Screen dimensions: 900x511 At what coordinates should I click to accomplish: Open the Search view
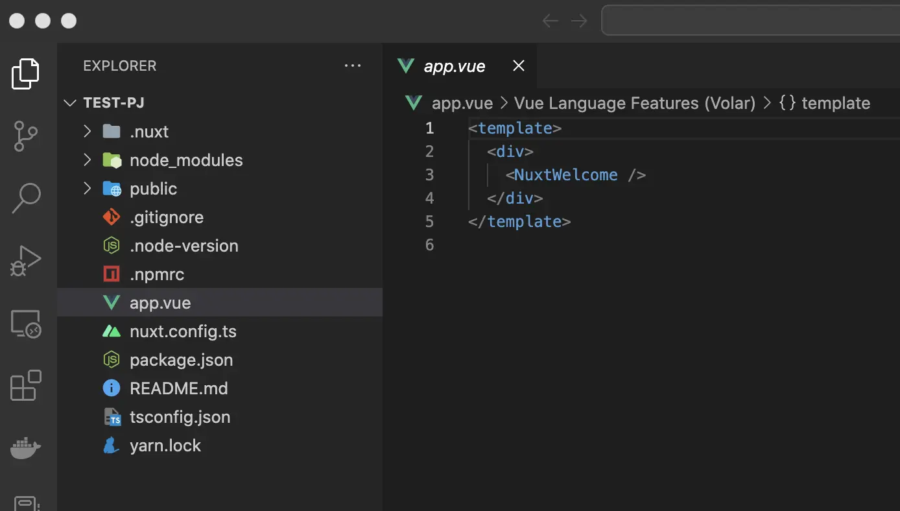click(26, 198)
